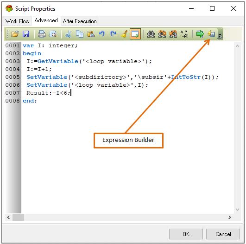The width and height of the screenshot is (246, 244).
Task: Open the Expression Builder toolbar icon
Action: point(211,34)
